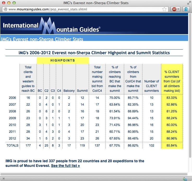
Task: Click the vertical scrollbar thumb
Action: pyautogui.click(x=190, y=86)
